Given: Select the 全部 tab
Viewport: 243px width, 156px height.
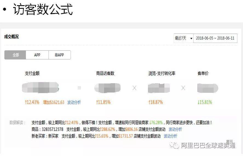Looking at the screenshot, I should click(x=15, y=55).
